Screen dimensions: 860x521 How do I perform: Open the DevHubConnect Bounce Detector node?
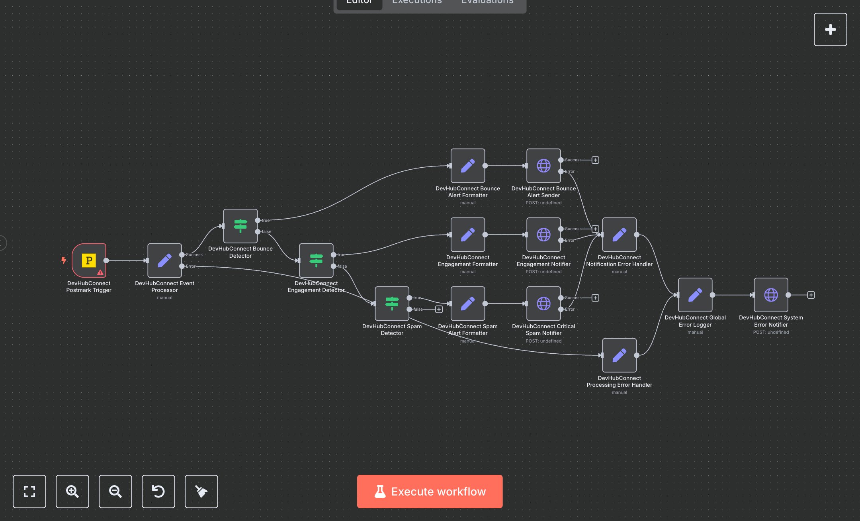click(x=240, y=226)
